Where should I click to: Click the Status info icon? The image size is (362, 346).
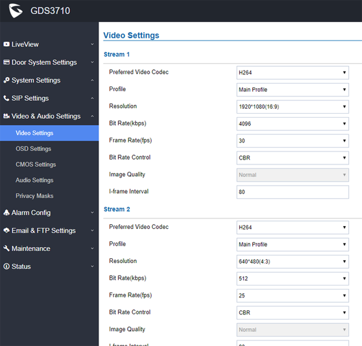click(6, 266)
